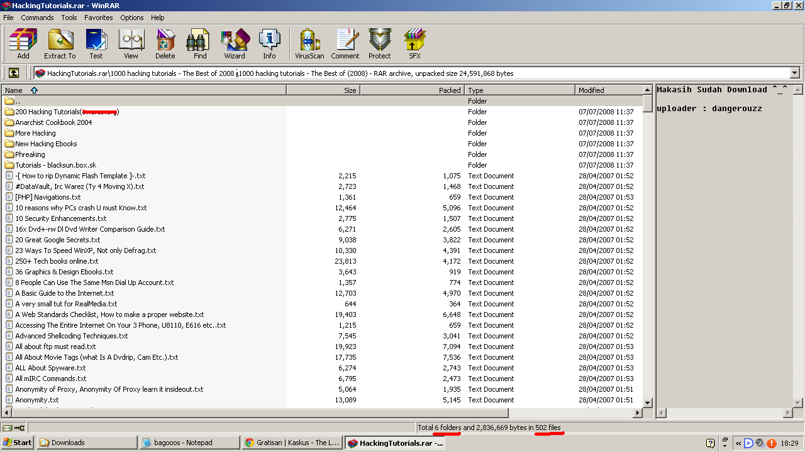This screenshot has height=452, width=805.
Task: Open the Commands menu
Action: (x=37, y=18)
